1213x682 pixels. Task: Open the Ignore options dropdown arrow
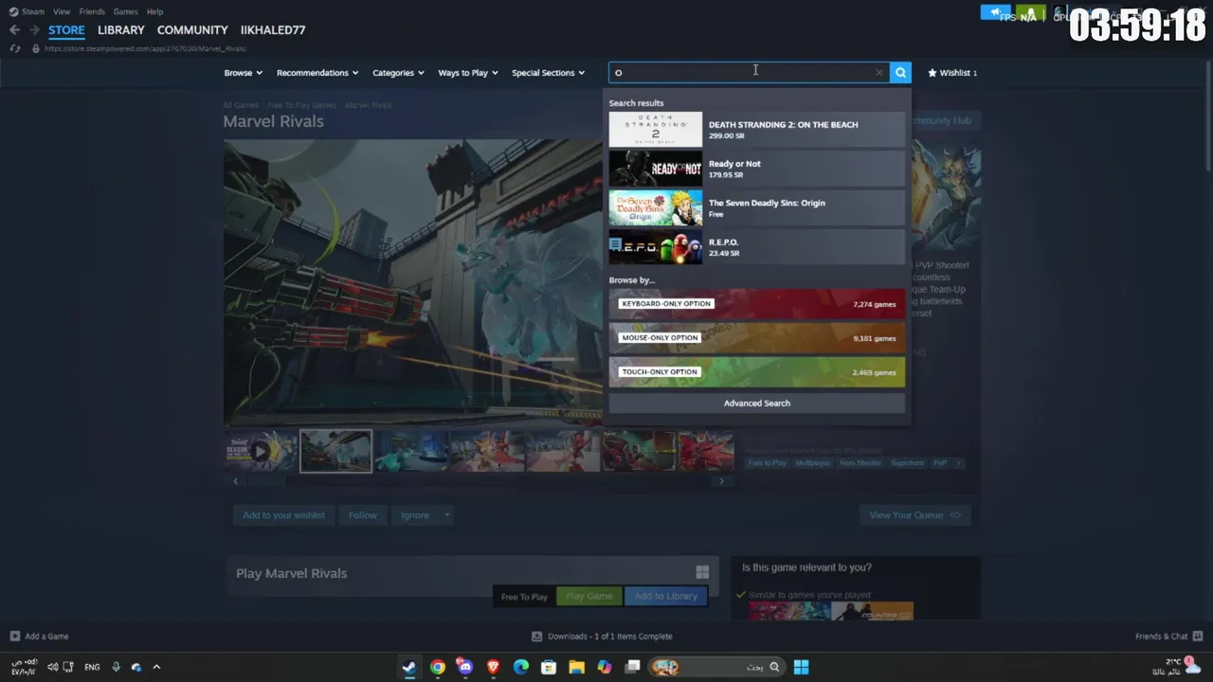446,515
